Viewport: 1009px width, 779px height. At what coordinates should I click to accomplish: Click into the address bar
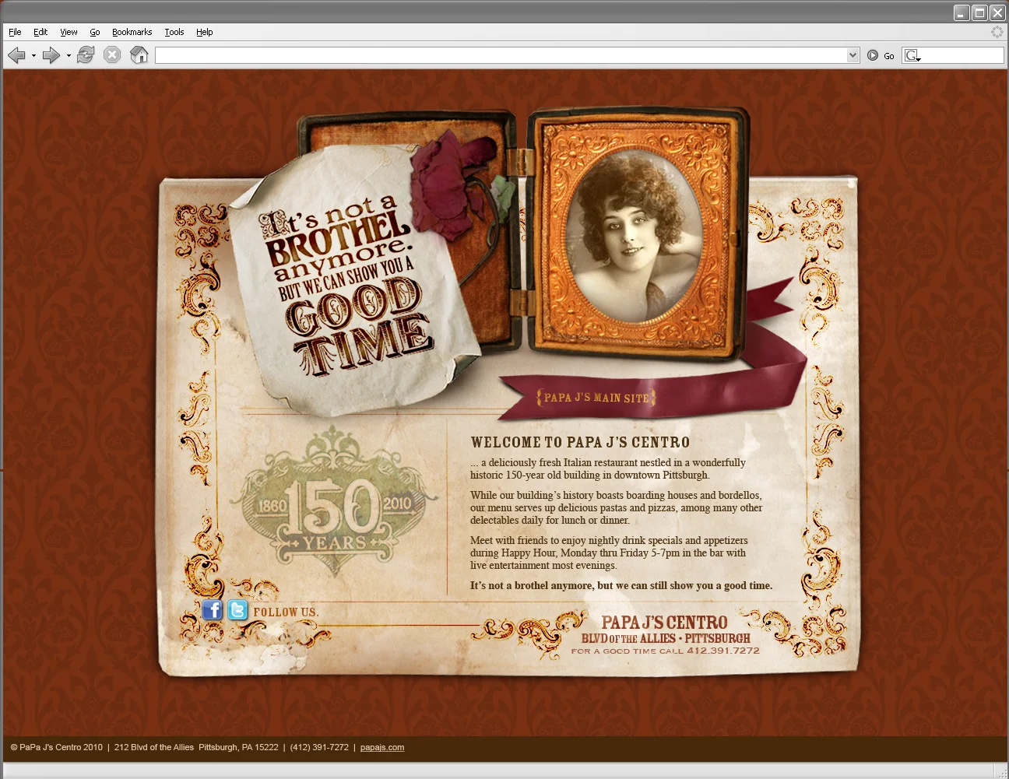(x=501, y=55)
